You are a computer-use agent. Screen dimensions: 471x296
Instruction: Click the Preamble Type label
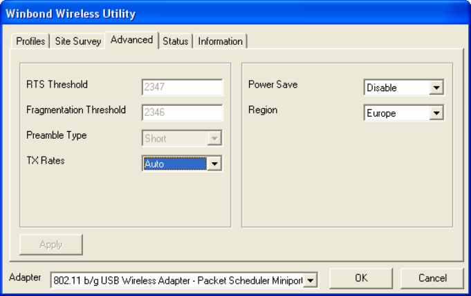pos(57,135)
